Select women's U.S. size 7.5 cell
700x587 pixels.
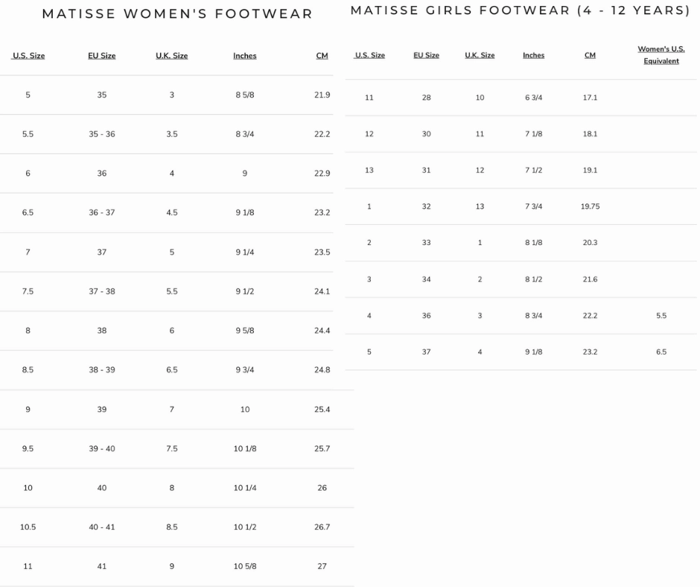click(28, 291)
